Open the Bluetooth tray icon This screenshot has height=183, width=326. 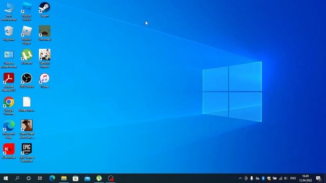pos(263,178)
